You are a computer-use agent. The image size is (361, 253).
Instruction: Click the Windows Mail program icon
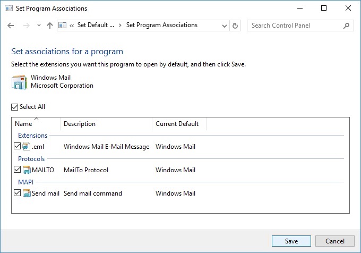(19, 82)
